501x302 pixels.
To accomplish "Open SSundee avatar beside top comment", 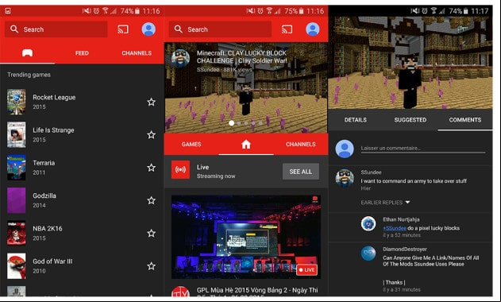I will [x=345, y=178].
